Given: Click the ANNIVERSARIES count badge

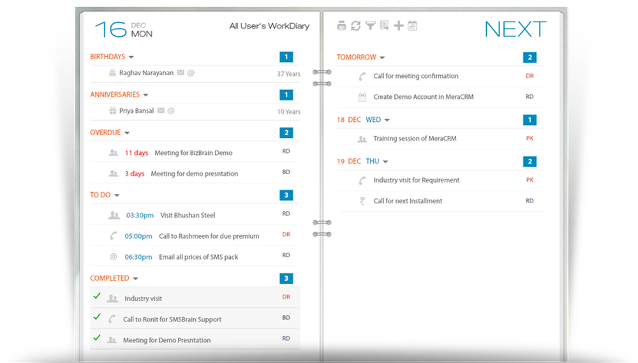Looking at the screenshot, I should [286, 95].
